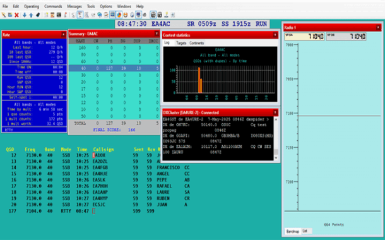
Task: Click the empty callsign field on QSO 177
Action: click(x=93, y=211)
